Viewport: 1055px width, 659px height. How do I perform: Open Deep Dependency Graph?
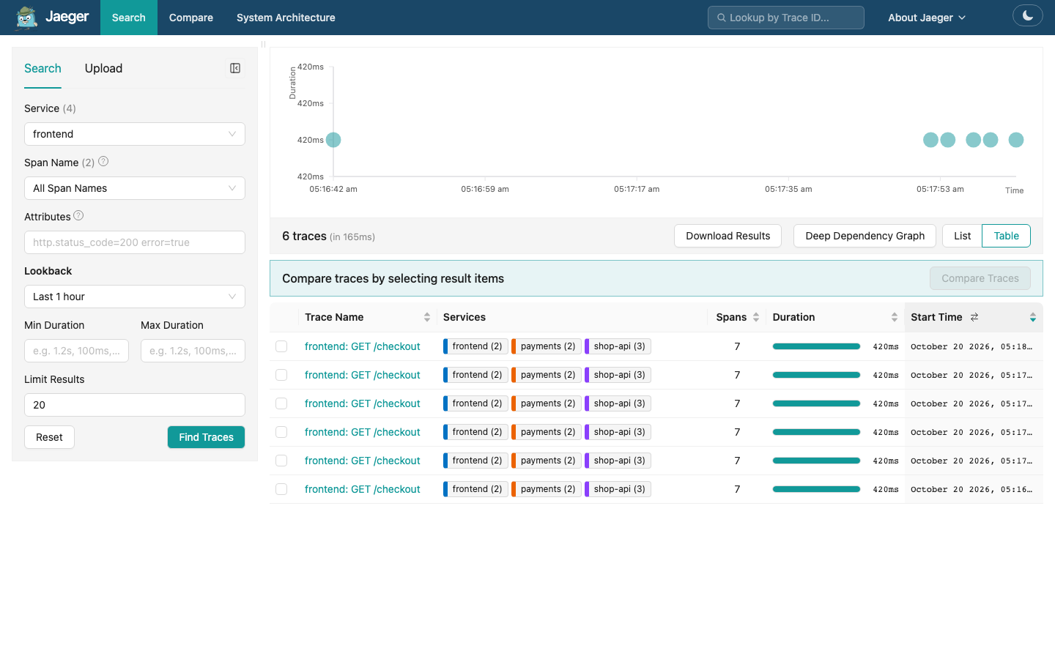[x=865, y=236]
